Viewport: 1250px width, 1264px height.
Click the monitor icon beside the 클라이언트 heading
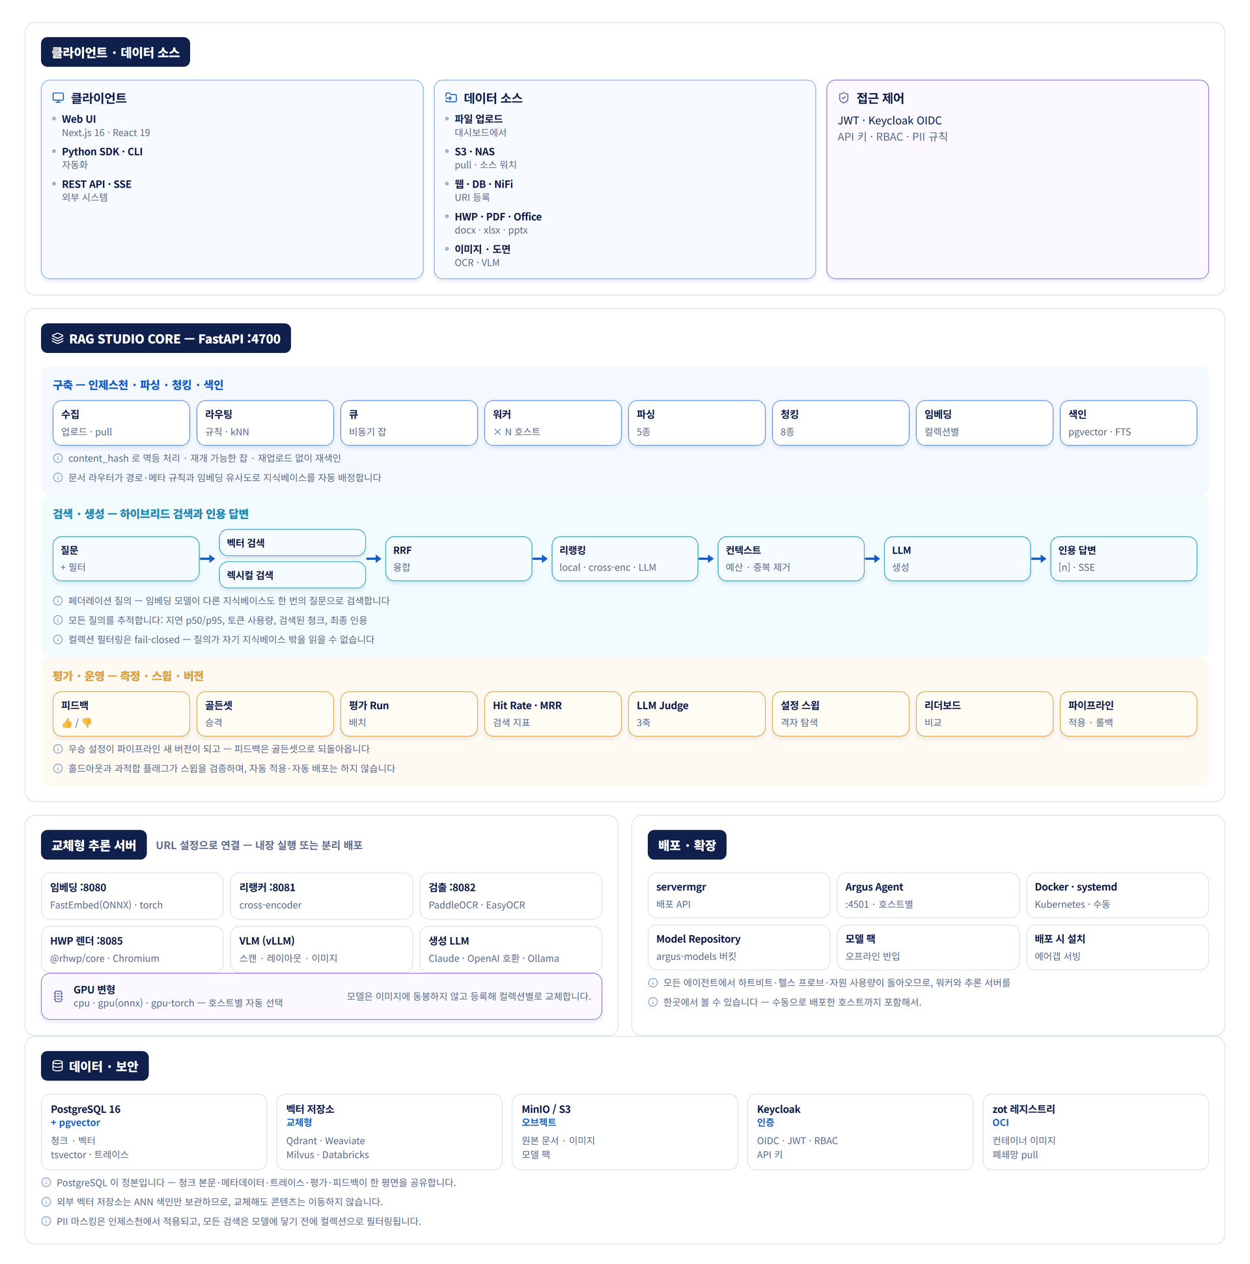(x=58, y=98)
